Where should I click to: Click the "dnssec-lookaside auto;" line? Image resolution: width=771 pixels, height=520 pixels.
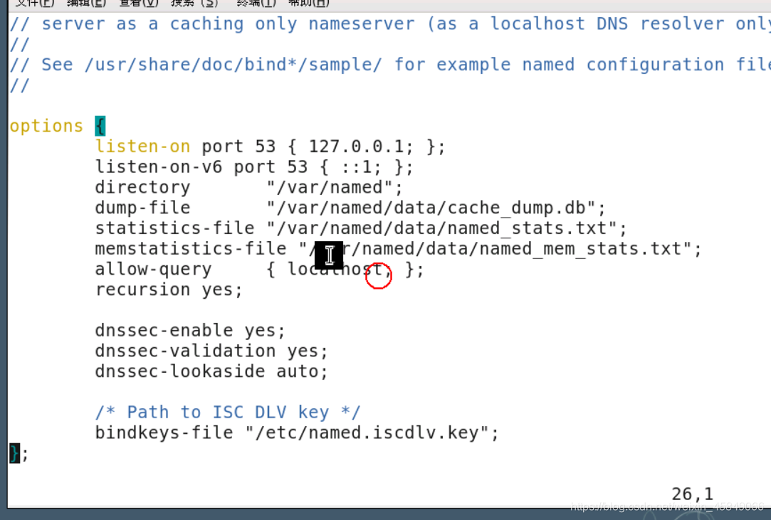(211, 371)
